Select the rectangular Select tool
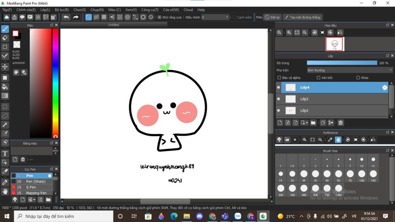This screenshot has width=395, height=222. point(5,107)
